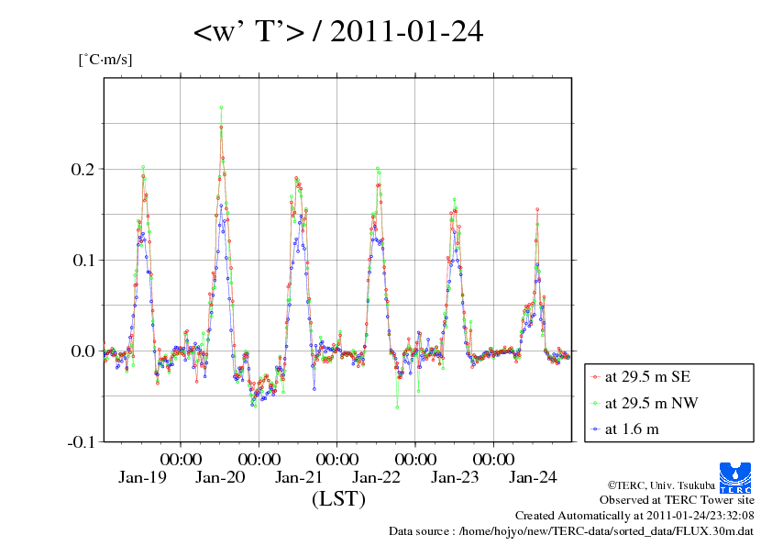This screenshot has height=546, width=772.
Task: Click the "Jan-19" date label
Action: pyautogui.click(x=142, y=477)
